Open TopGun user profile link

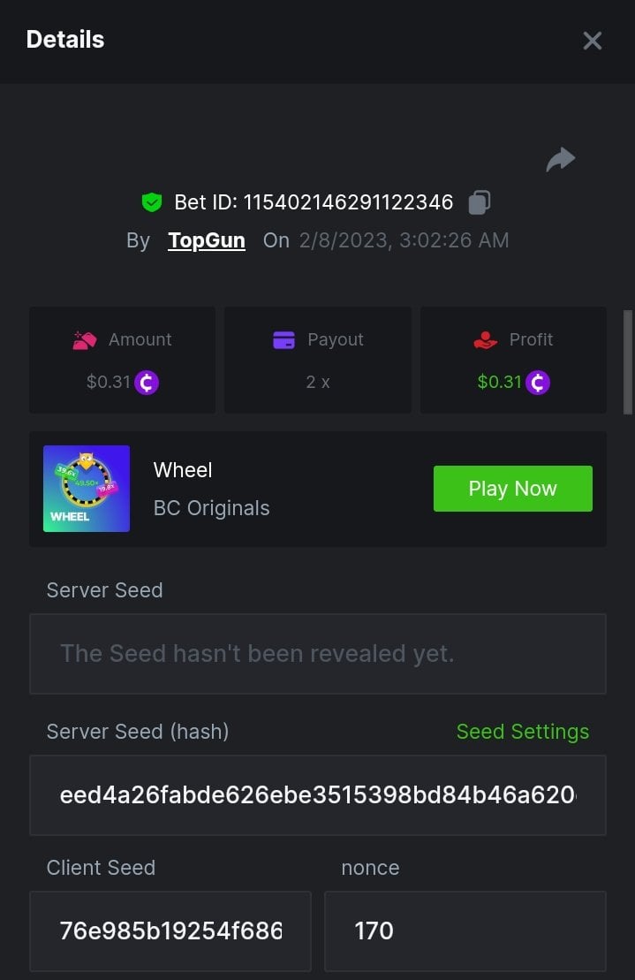click(207, 240)
